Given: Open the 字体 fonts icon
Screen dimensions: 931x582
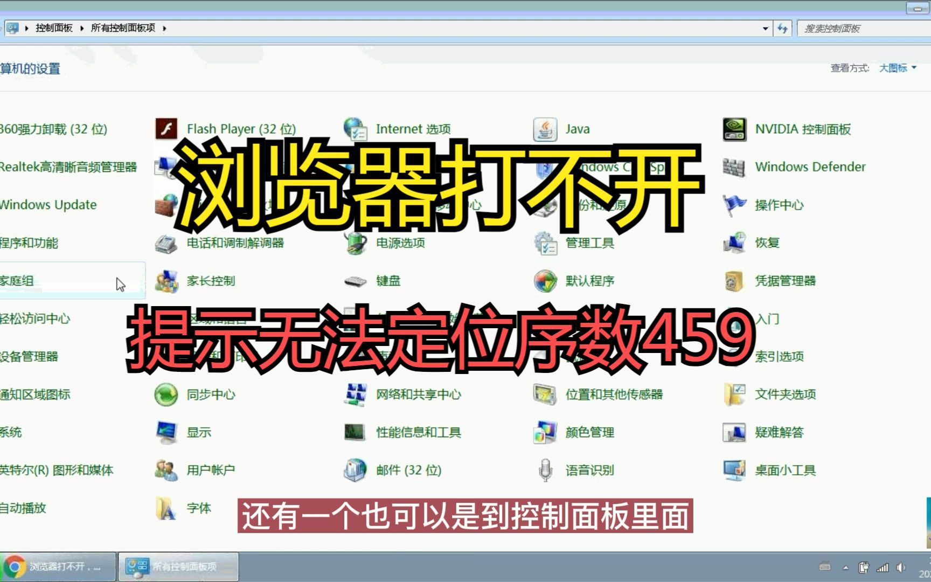Looking at the screenshot, I should tap(166, 508).
